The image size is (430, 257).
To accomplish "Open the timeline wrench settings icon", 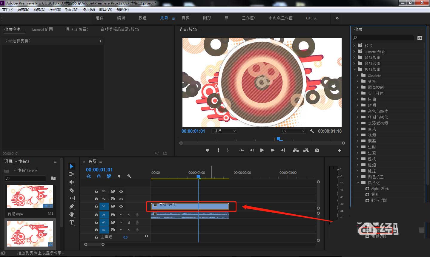I will tap(129, 176).
